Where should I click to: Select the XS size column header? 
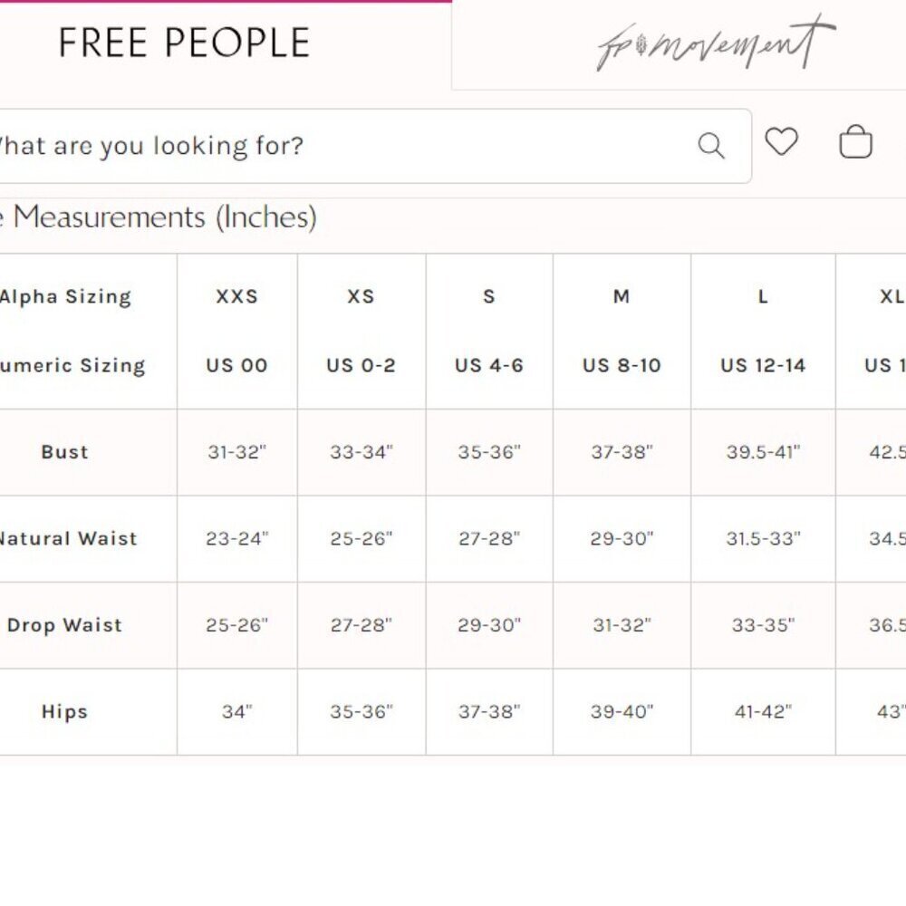(x=361, y=296)
